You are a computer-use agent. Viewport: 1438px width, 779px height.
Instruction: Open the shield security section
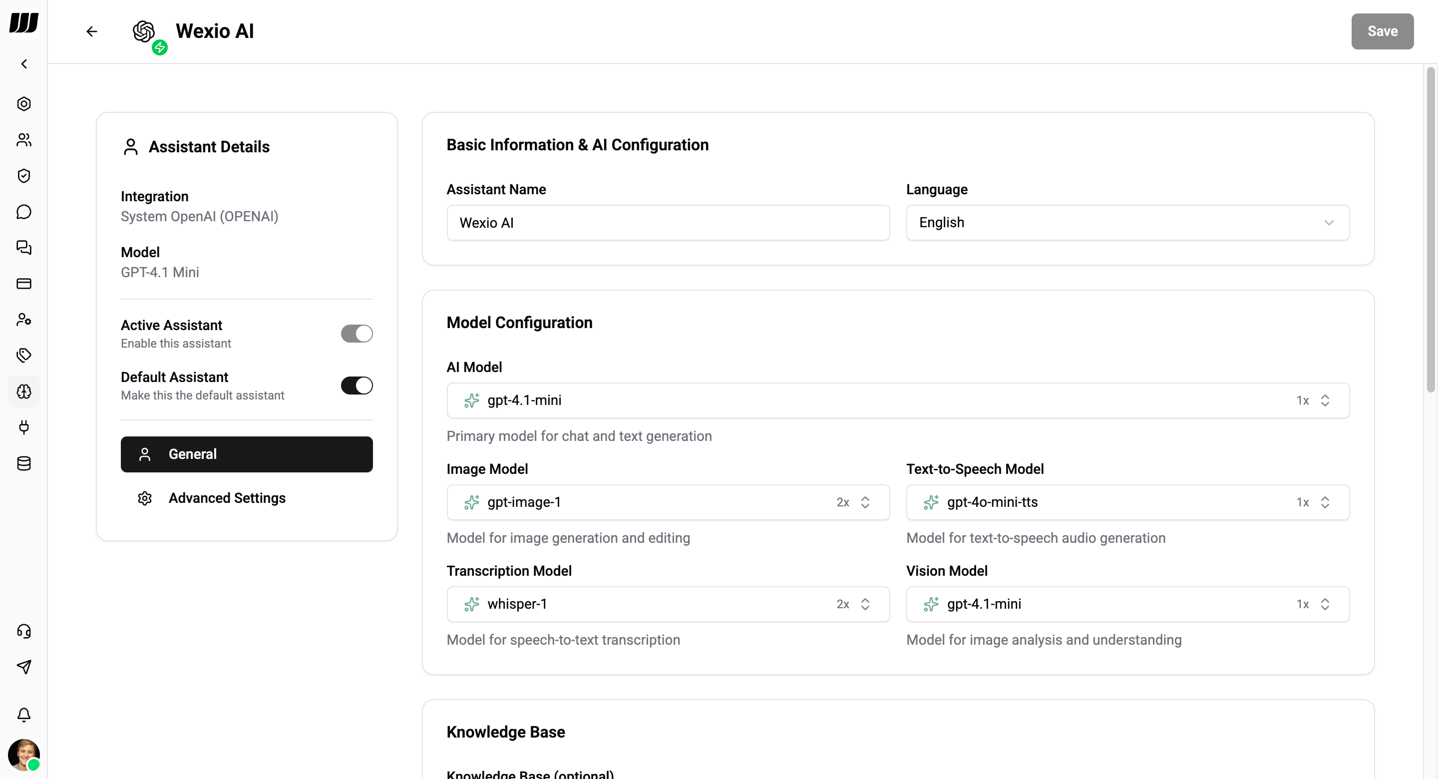[x=24, y=175]
